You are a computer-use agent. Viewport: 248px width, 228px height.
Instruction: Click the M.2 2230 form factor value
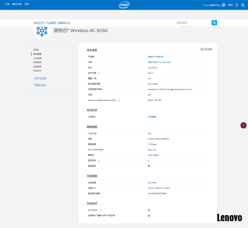152,182
